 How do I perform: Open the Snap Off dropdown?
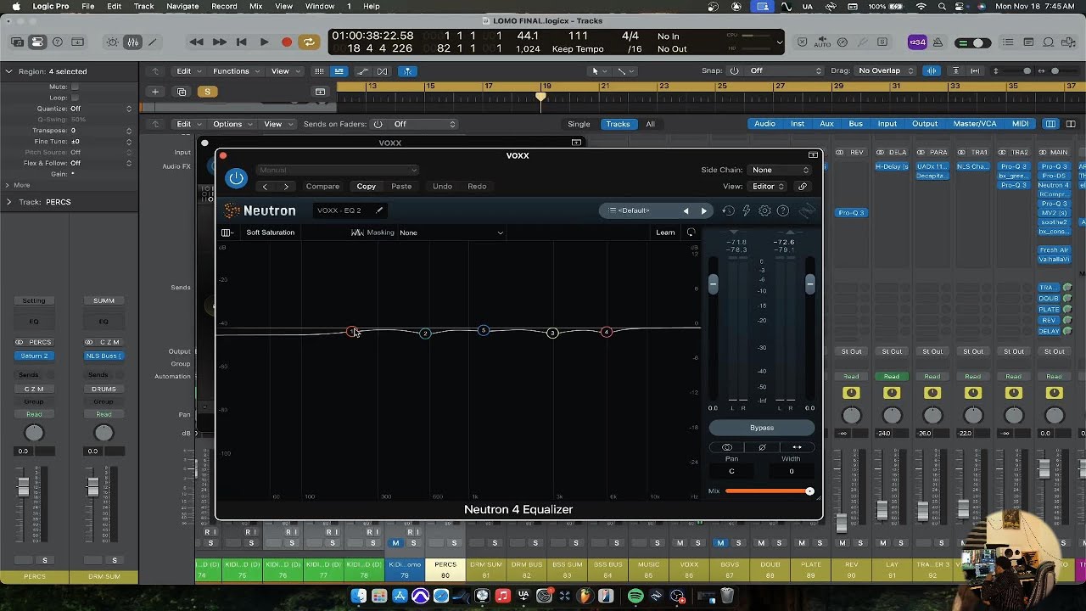click(x=785, y=71)
